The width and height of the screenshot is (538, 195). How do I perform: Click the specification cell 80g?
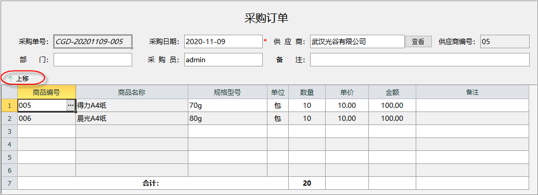(228, 118)
